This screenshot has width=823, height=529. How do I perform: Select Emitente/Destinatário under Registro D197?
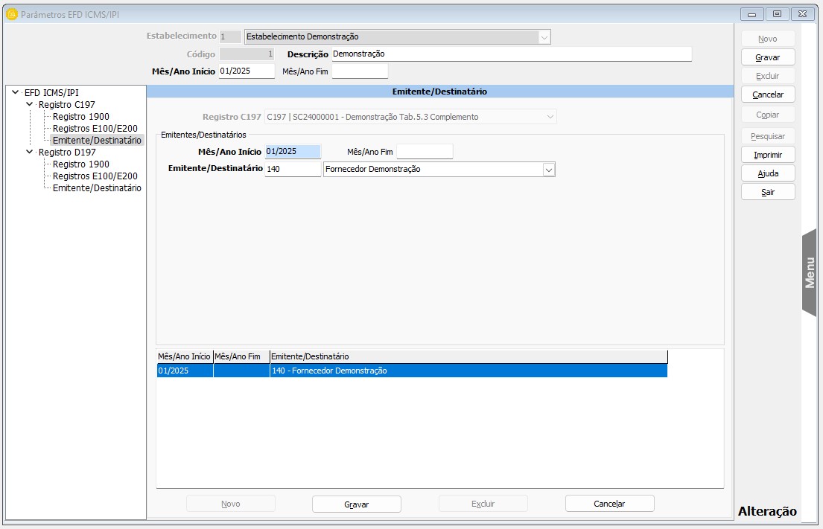pos(97,188)
